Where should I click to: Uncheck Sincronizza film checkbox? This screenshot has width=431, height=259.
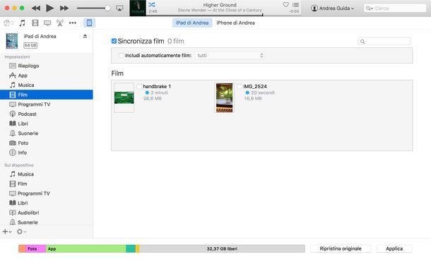tap(114, 41)
